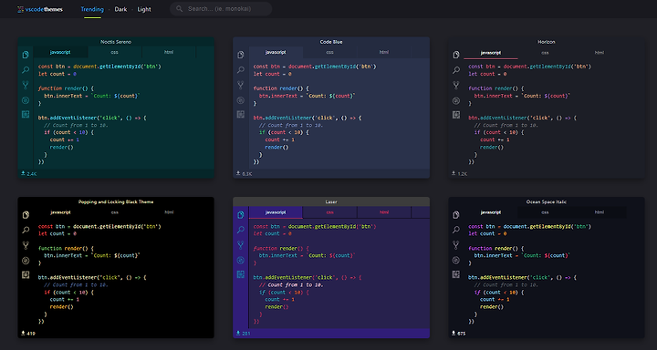Click the 419 downloads count on Popping and Locking
The width and height of the screenshot is (657, 350).
pos(28,334)
